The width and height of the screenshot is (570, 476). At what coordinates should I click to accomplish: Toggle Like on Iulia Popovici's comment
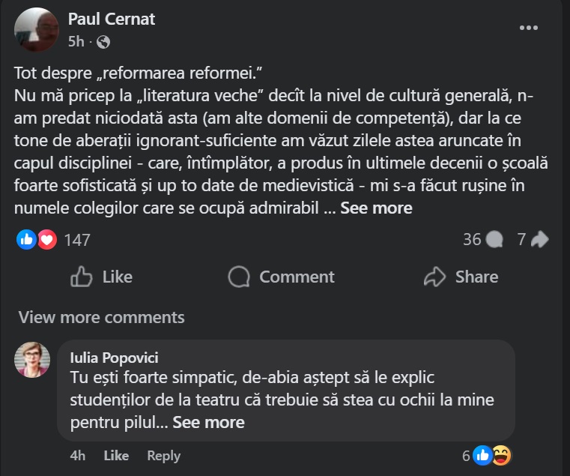[116, 456]
